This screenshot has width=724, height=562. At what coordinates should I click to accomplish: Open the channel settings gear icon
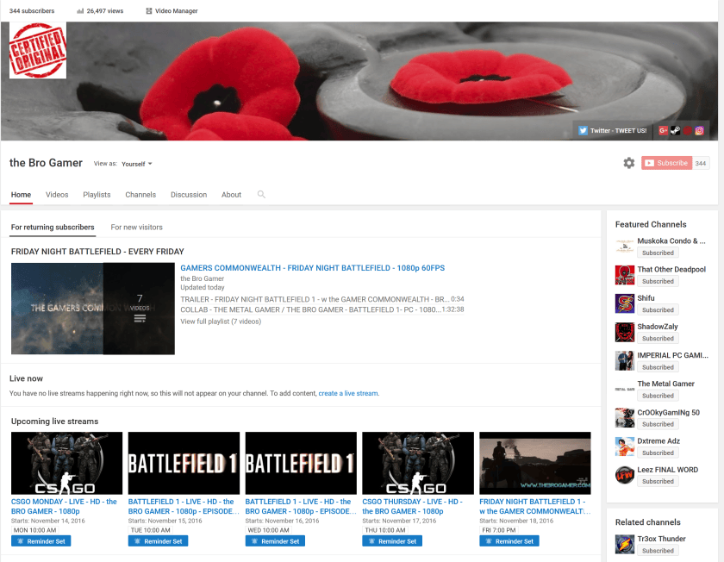click(628, 163)
